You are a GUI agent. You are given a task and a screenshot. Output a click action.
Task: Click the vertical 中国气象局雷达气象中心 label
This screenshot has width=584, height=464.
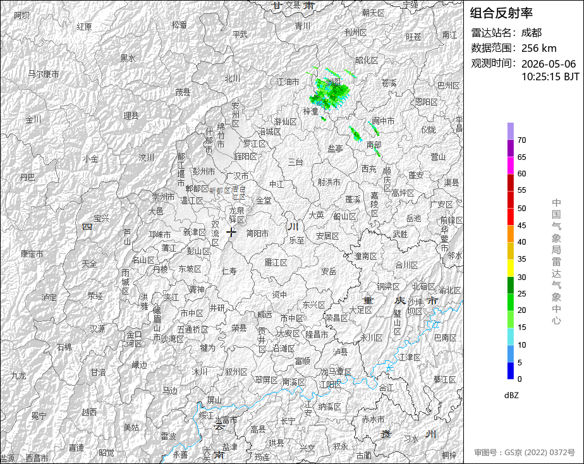coord(556,262)
